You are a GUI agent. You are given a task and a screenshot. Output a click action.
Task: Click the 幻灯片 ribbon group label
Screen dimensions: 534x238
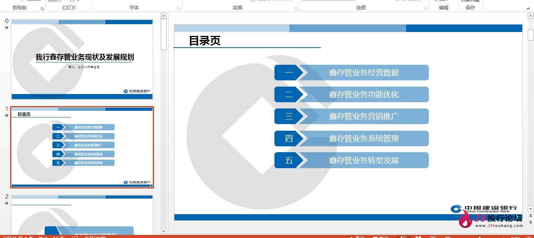69,8
